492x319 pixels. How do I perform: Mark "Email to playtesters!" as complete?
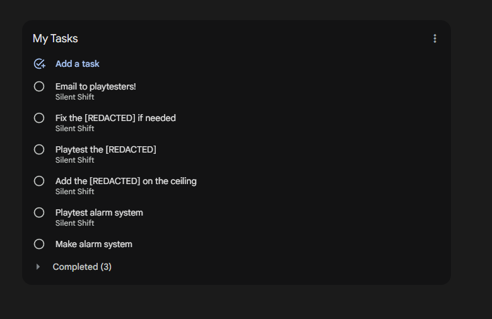(x=39, y=86)
